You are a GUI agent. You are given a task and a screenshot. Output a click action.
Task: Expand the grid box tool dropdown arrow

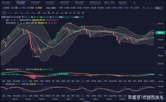(41, 13)
